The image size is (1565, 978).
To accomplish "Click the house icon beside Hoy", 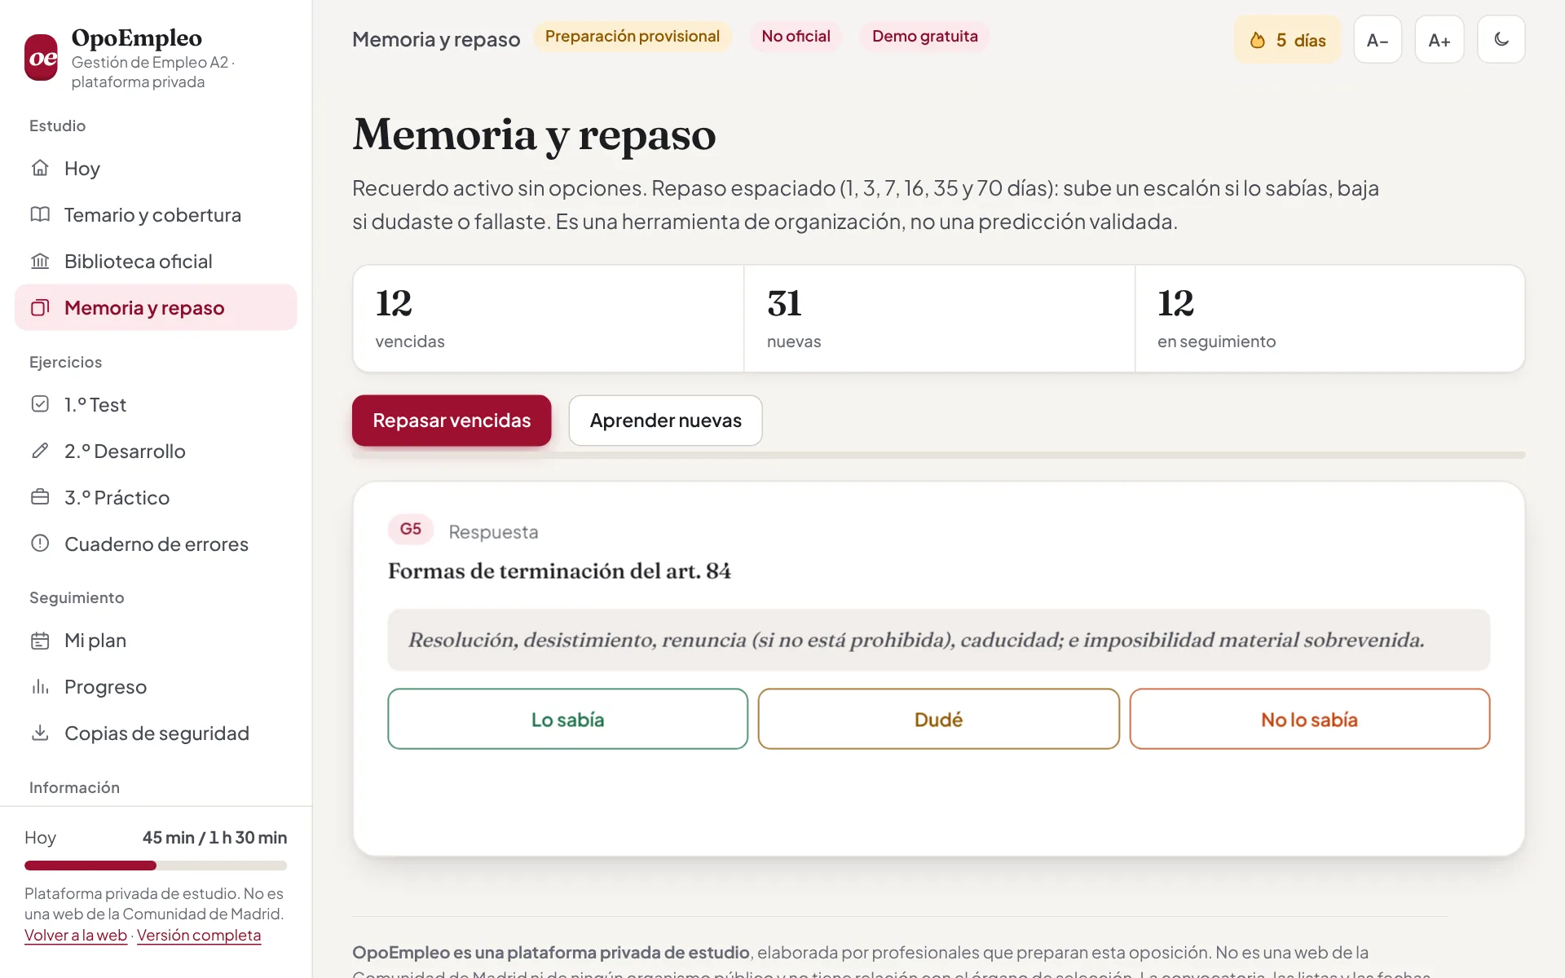I will [40, 168].
